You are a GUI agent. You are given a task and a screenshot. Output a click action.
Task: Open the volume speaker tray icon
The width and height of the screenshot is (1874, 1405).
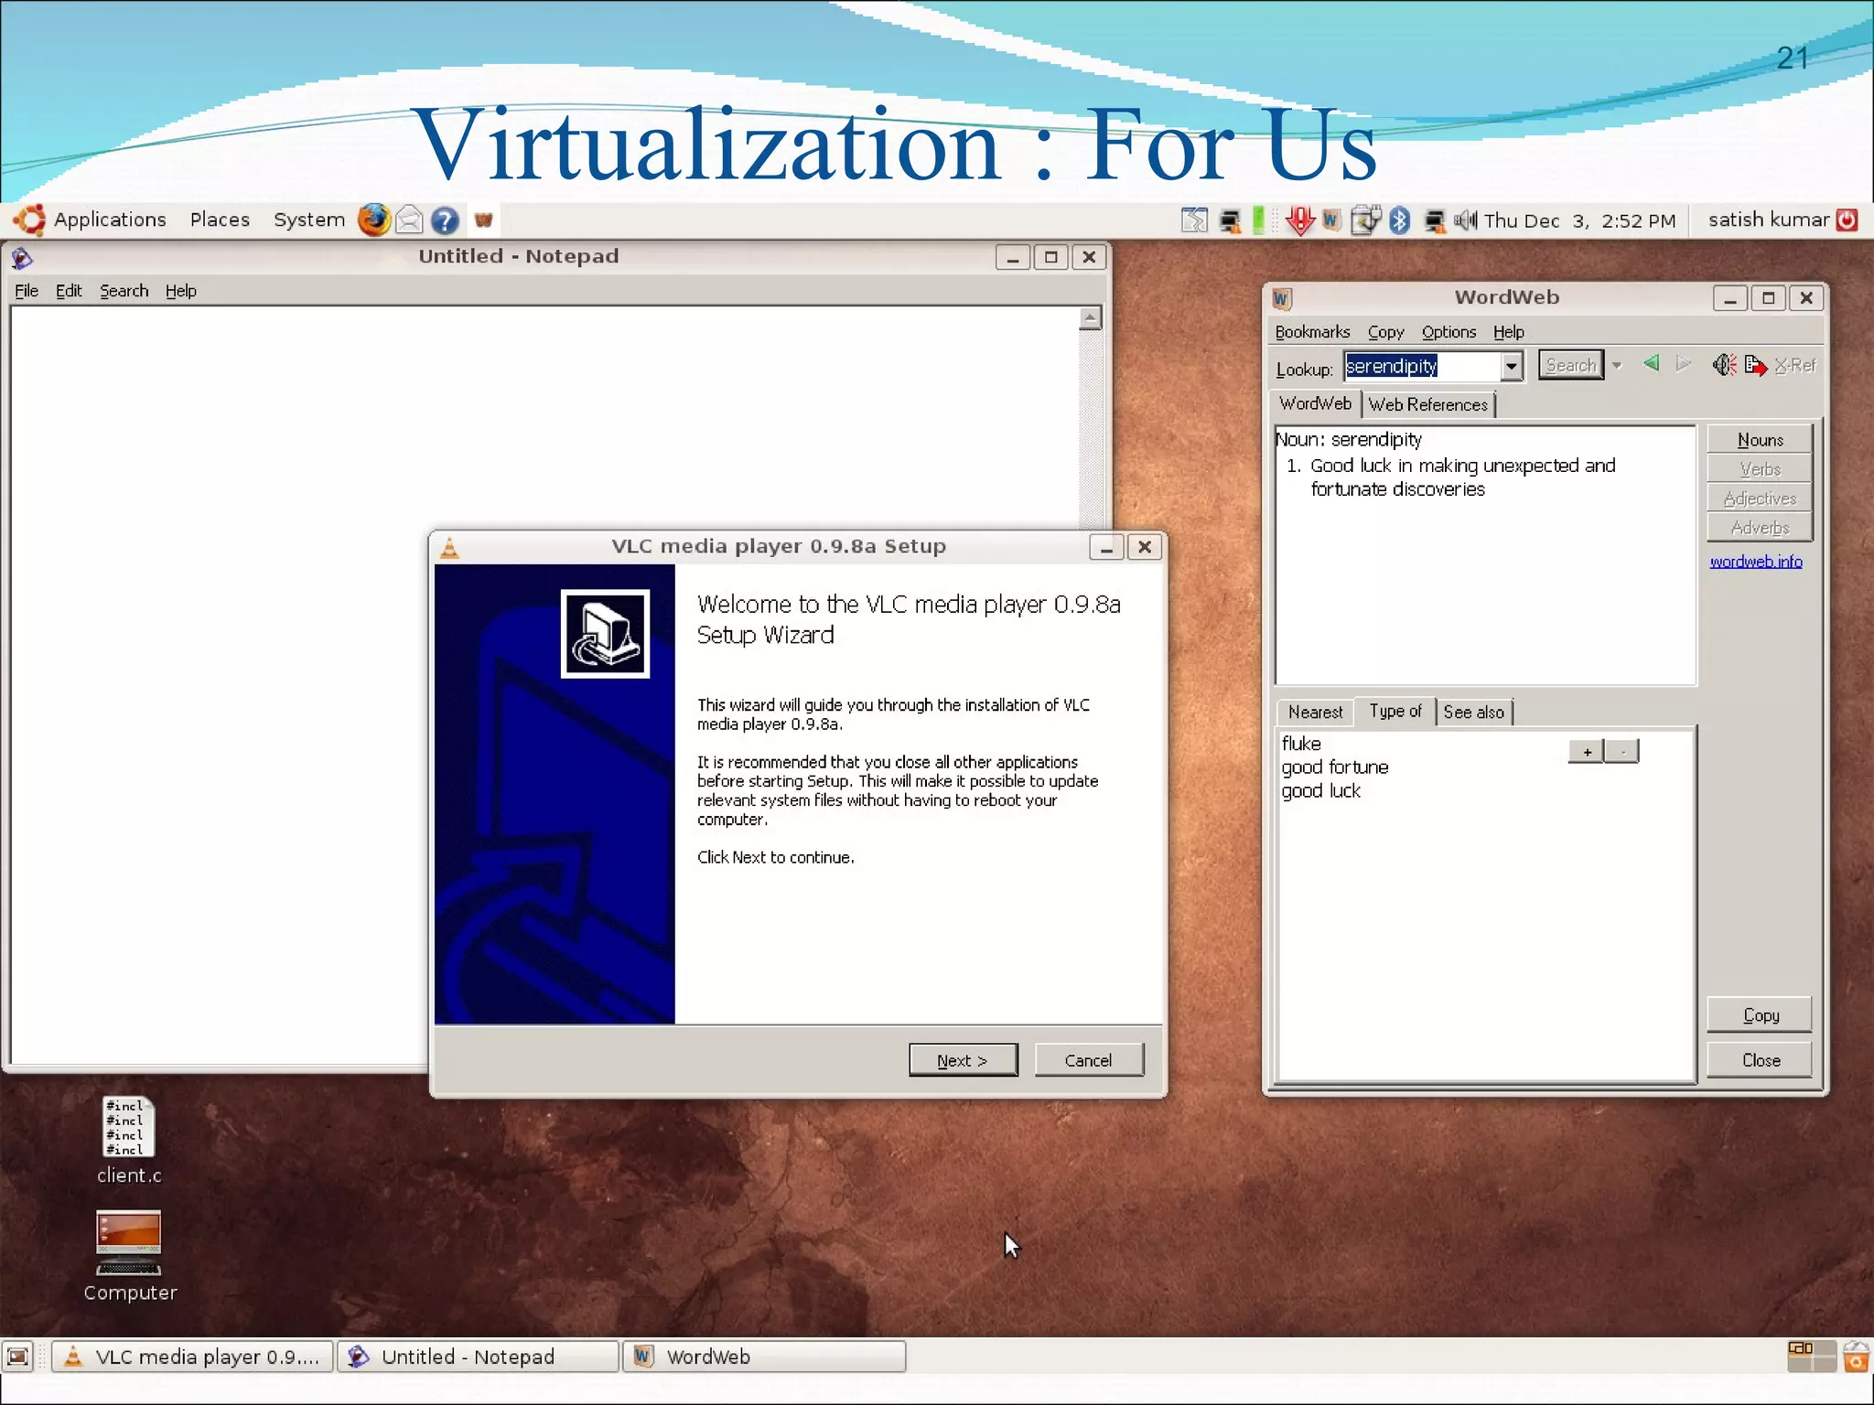[x=1465, y=220]
